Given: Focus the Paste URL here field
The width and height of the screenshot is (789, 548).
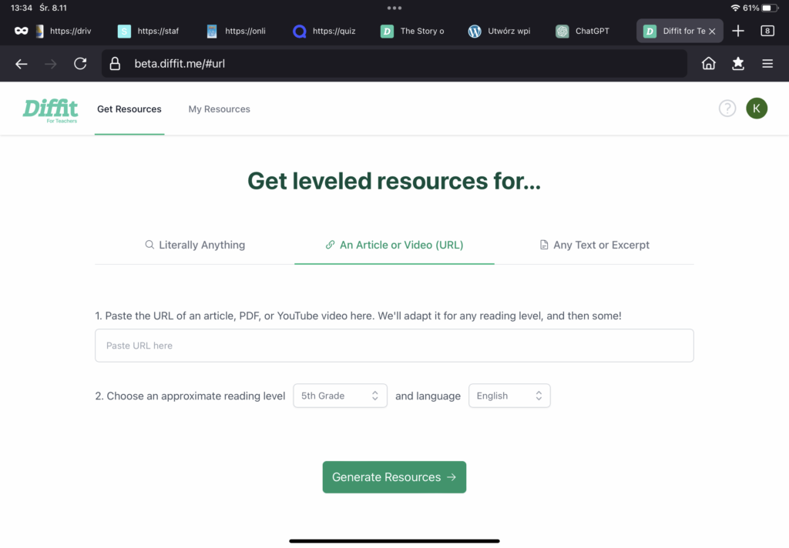Looking at the screenshot, I should point(394,346).
